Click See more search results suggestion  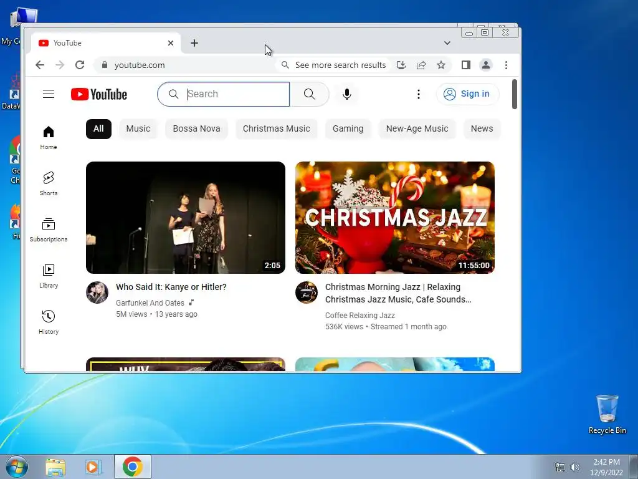pyautogui.click(x=334, y=65)
